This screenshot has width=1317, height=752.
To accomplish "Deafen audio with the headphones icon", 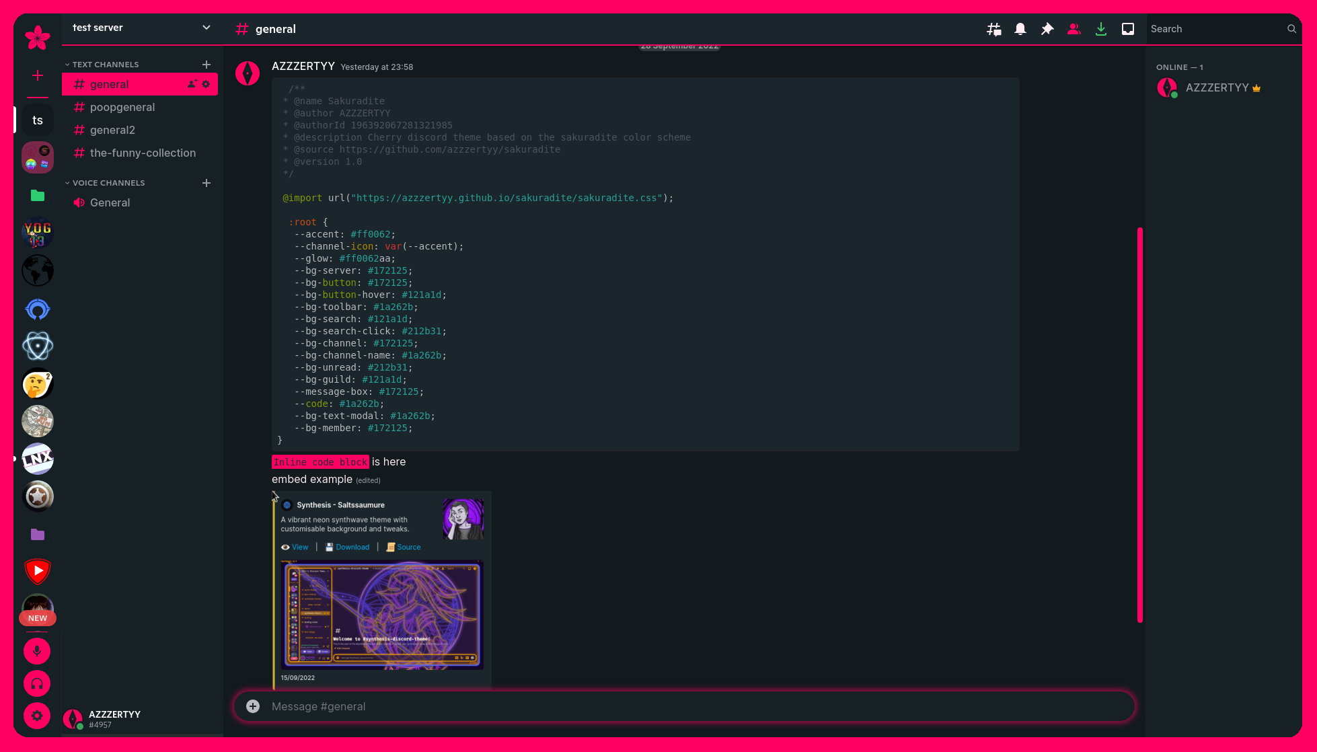I will [x=37, y=683].
